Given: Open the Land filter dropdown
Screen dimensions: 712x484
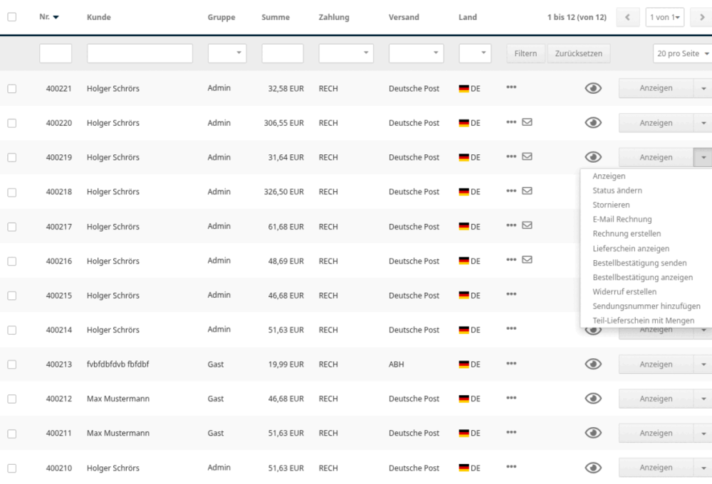Looking at the screenshot, I should coord(475,53).
